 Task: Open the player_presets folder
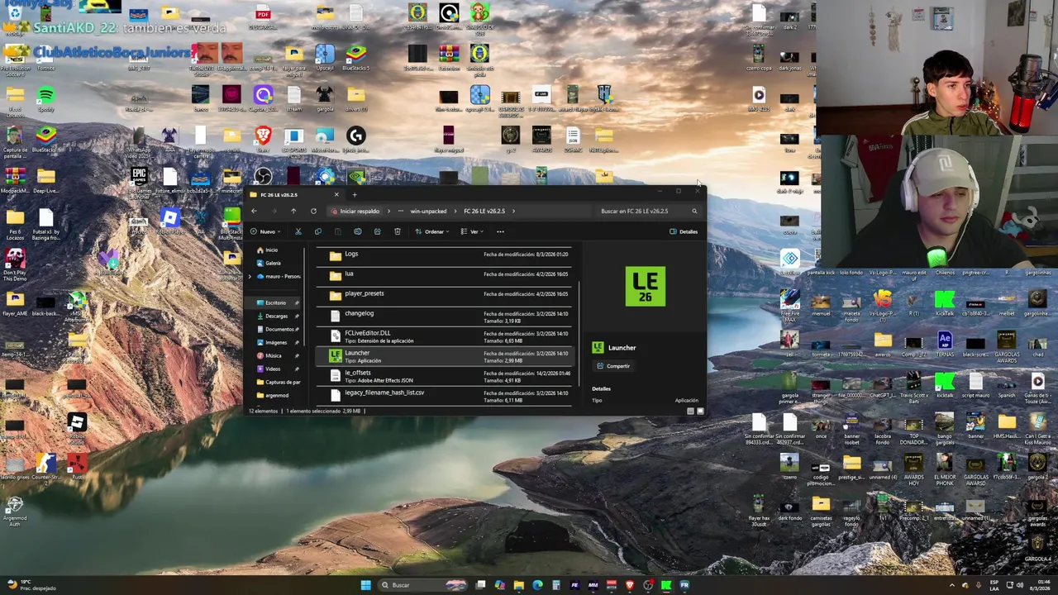(x=443, y=297)
